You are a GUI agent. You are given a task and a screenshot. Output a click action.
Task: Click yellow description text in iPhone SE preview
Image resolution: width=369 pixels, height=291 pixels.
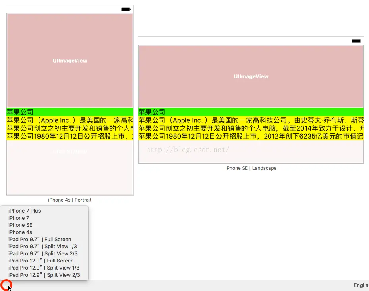tap(251, 128)
